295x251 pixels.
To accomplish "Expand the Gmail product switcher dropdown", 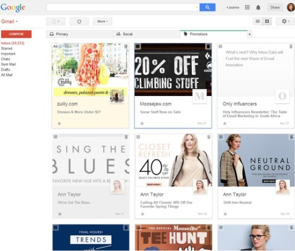I will (x=9, y=21).
